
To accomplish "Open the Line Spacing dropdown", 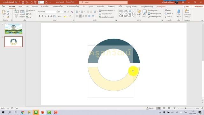I will 96,12.
